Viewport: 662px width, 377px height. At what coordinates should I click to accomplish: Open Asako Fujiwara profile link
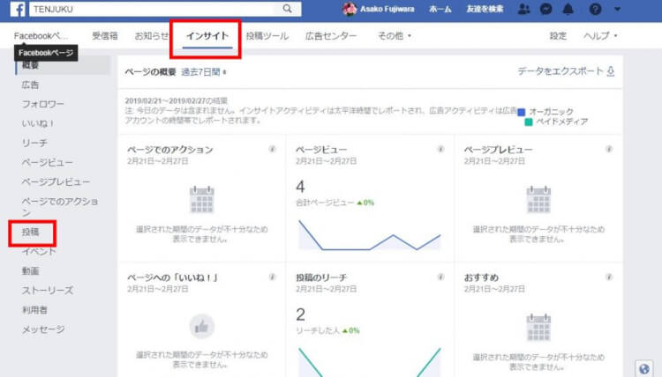click(387, 9)
